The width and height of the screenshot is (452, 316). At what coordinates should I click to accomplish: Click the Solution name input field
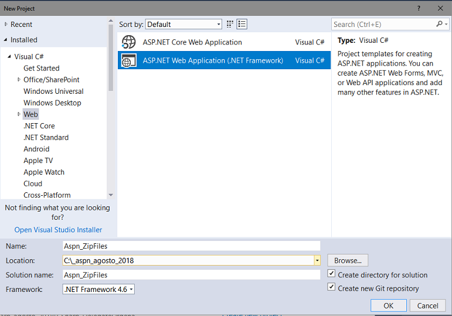pos(191,275)
